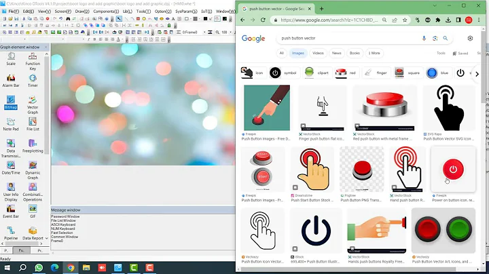Viewport: 489px width, 274px height.
Task: Click the Google search text field
Action: pos(348,38)
